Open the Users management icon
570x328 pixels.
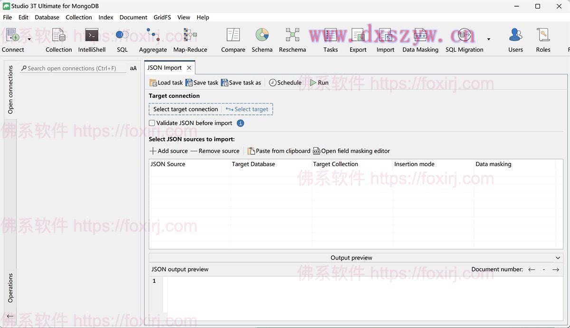(515, 40)
